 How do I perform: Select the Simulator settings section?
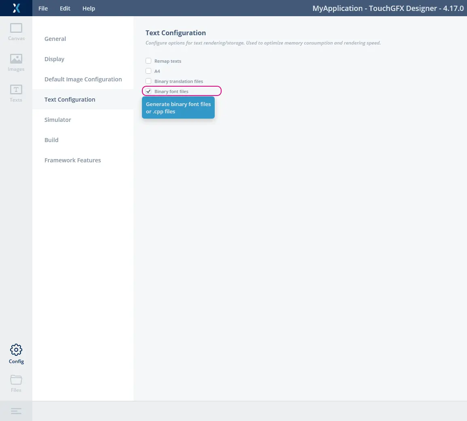click(57, 120)
